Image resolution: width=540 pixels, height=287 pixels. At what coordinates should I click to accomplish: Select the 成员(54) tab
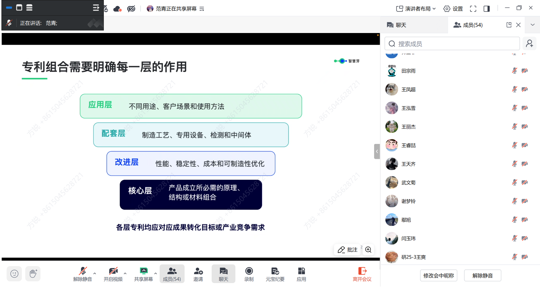pos(468,25)
